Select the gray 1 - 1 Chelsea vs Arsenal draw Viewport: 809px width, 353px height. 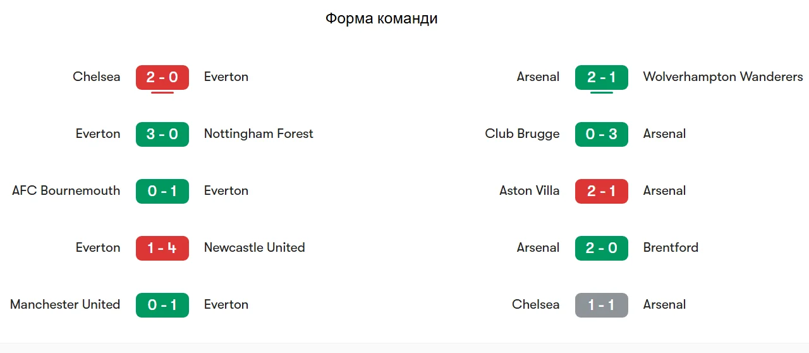point(602,305)
